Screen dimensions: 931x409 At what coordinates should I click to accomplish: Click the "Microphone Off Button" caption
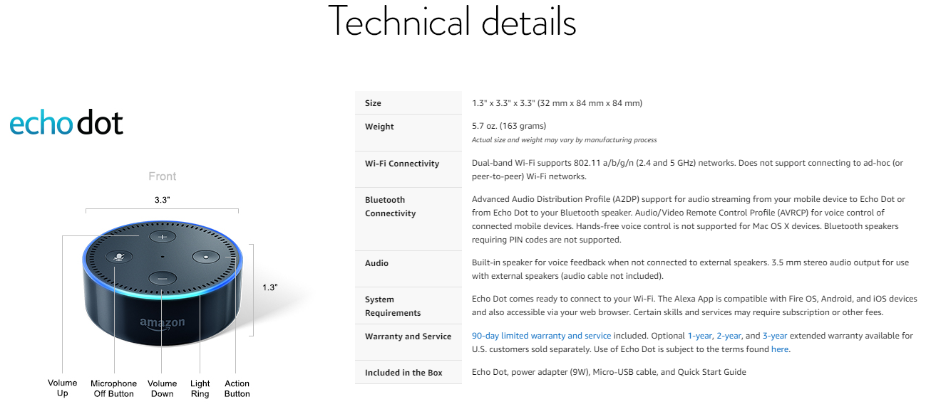tap(113, 388)
